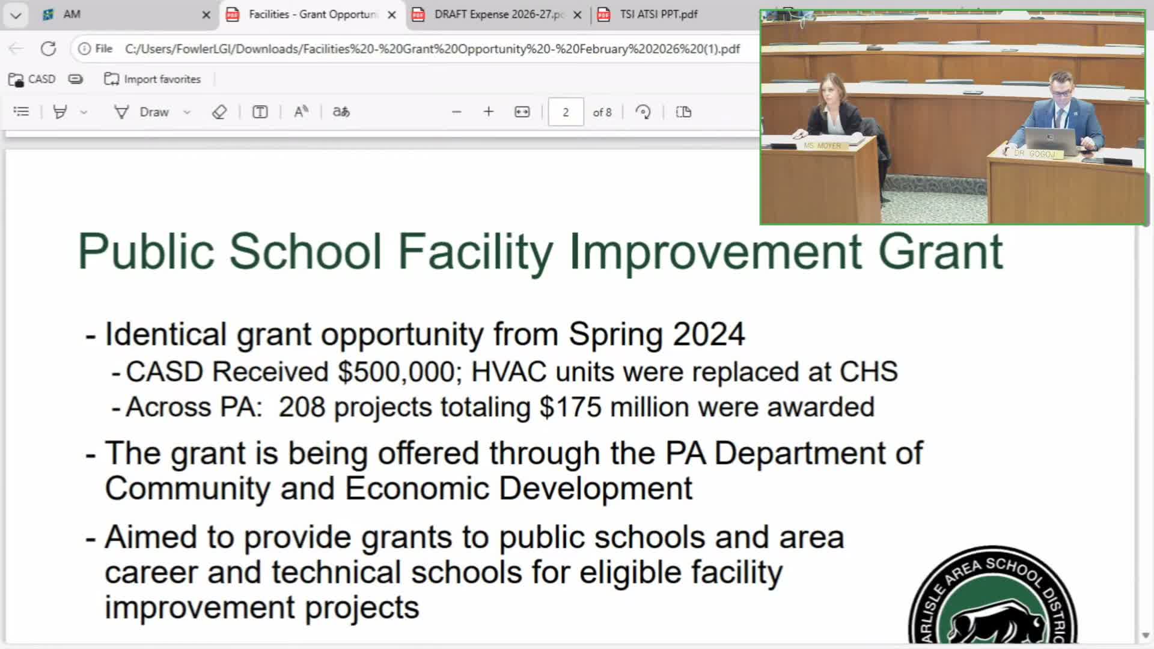Expand the Draw options dropdown arrow
The width and height of the screenshot is (1154, 649).
[x=187, y=112]
